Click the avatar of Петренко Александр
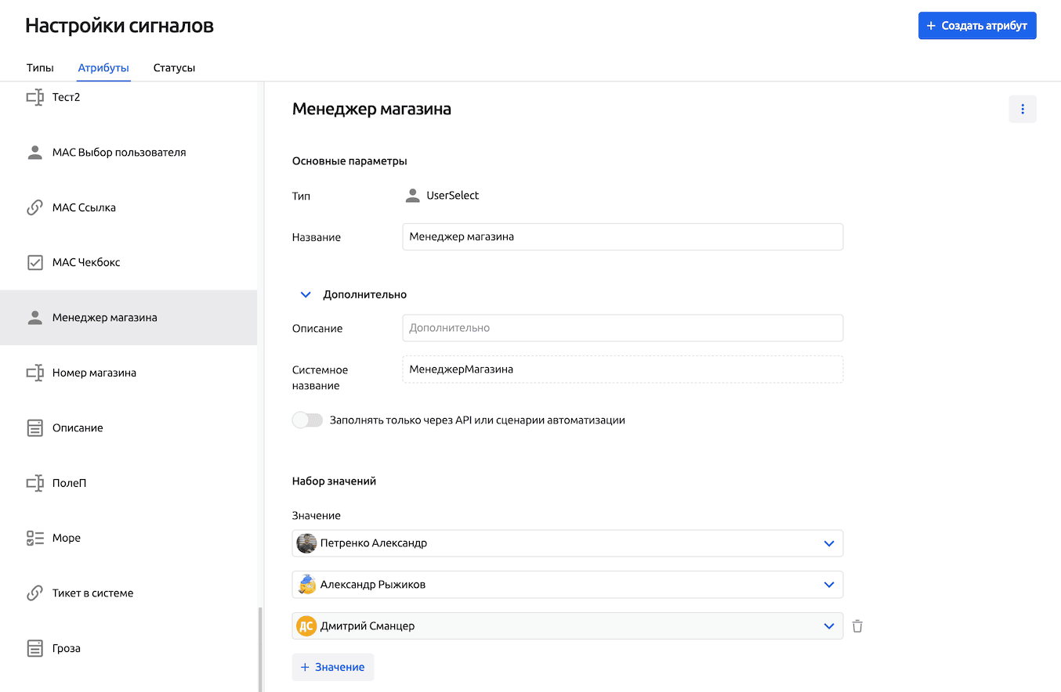 click(306, 543)
